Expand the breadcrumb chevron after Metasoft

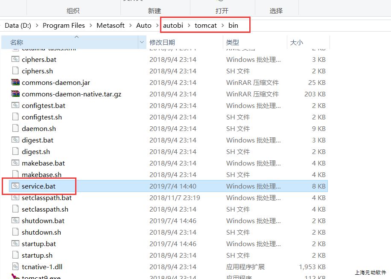tap(131, 26)
